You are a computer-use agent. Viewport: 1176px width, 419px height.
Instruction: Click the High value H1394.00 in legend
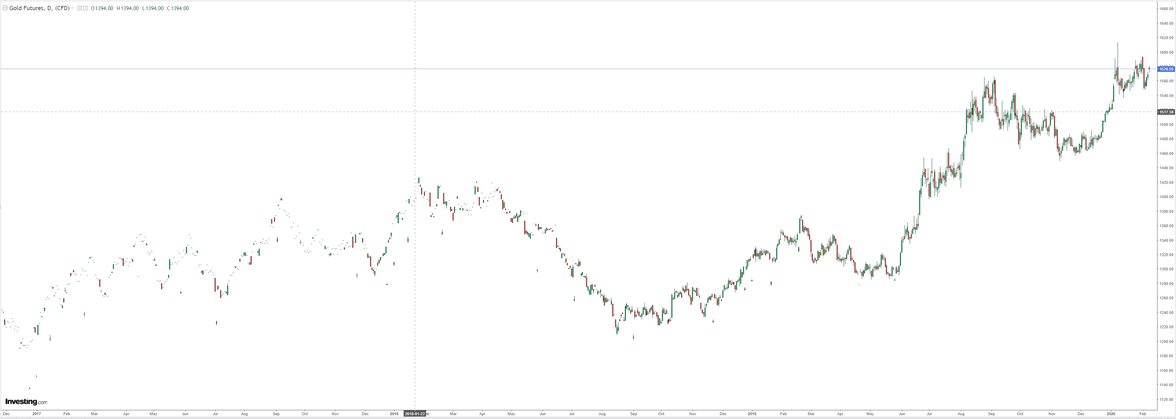point(128,8)
